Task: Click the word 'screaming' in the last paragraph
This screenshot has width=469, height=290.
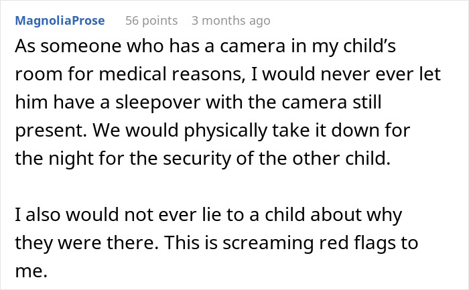Action: [268, 243]
